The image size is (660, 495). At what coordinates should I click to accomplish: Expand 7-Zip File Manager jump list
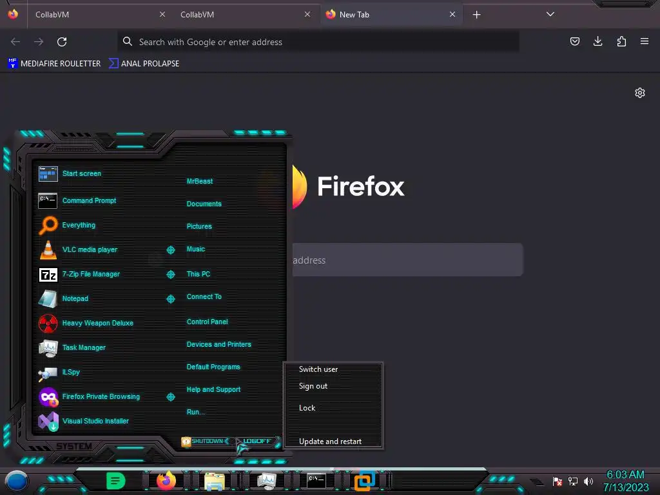click(x=170, y=275)
